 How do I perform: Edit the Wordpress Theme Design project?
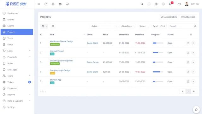tap(188, 43)
